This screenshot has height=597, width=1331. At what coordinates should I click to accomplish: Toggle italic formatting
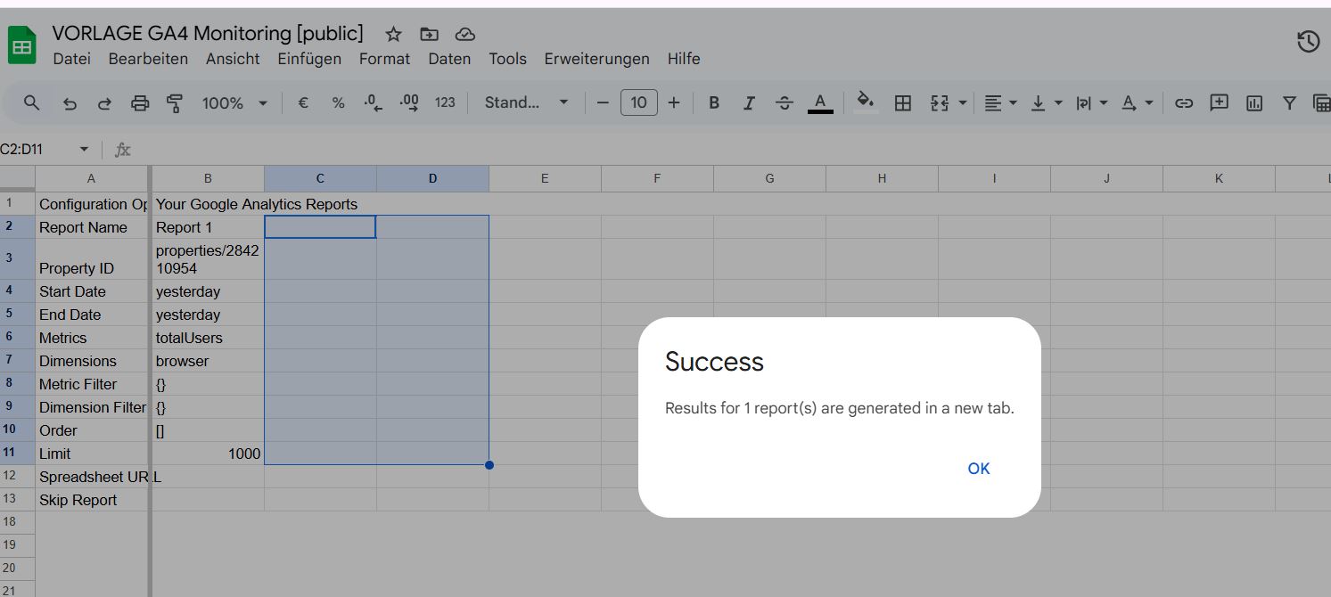click(749, 103)
